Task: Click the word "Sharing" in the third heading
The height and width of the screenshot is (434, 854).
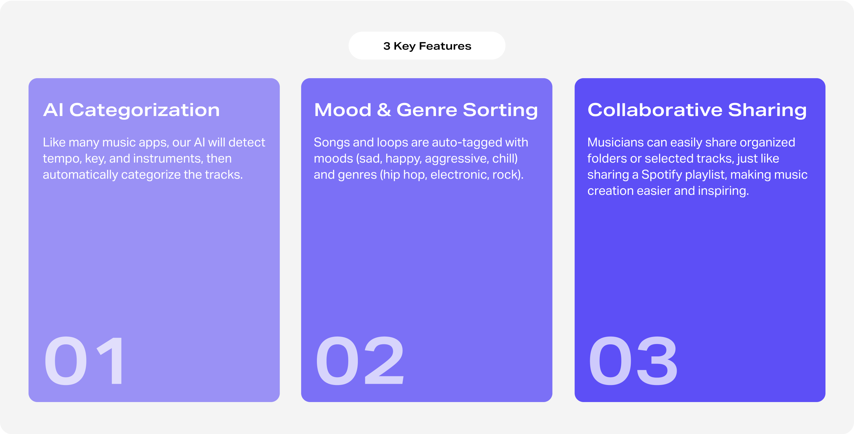Action: coord(767,110)
